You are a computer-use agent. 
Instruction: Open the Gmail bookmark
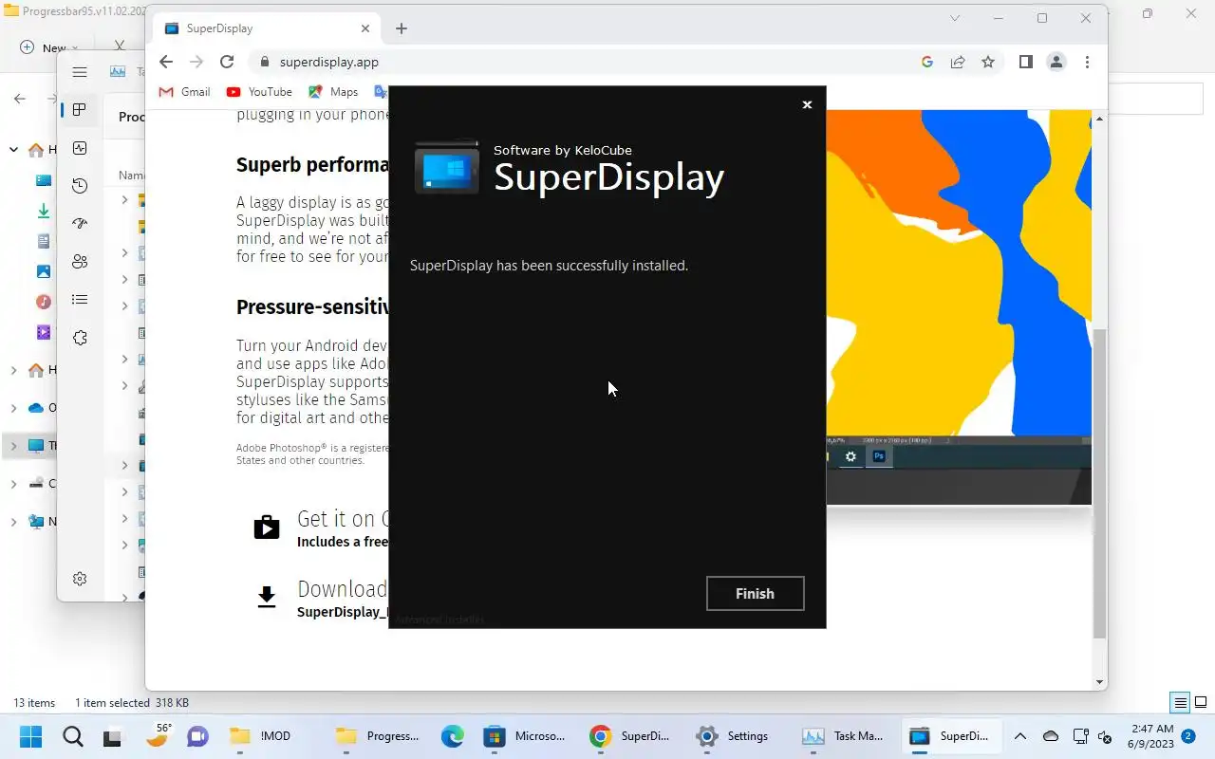(184, 92)
